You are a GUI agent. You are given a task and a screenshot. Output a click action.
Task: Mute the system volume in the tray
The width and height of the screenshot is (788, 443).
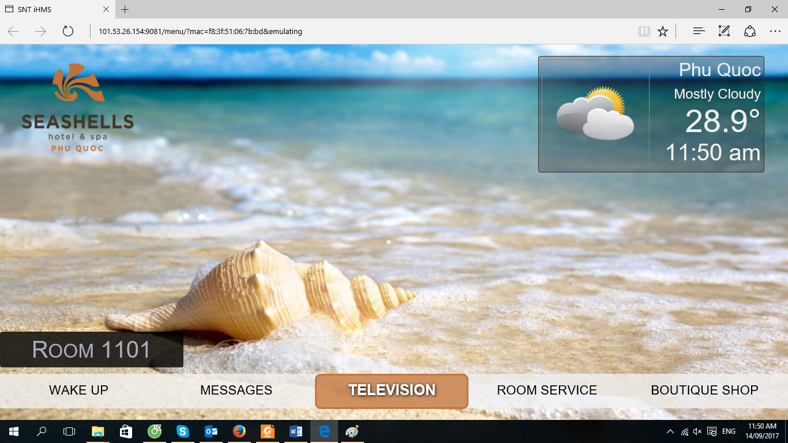point(696,431)
